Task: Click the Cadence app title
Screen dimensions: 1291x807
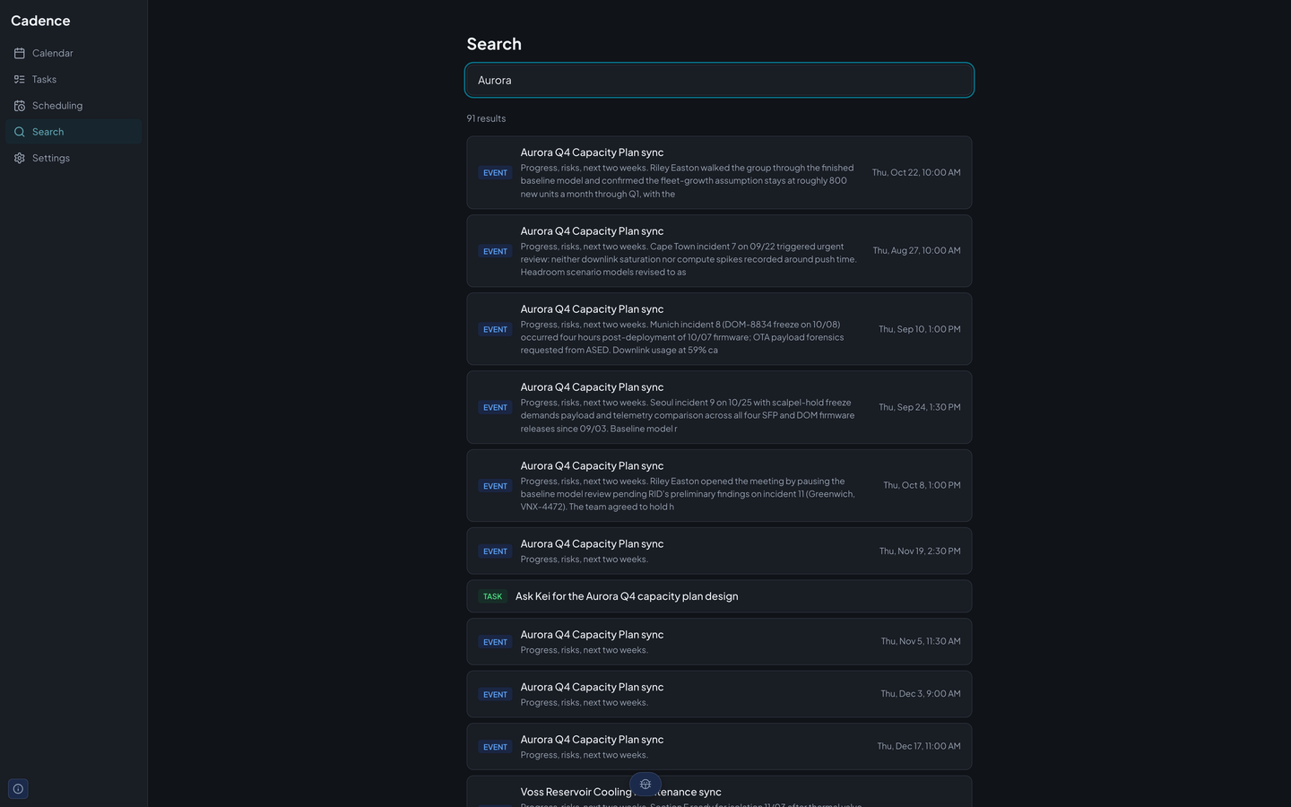Action: pyautogui.click(x=40, y=21)
